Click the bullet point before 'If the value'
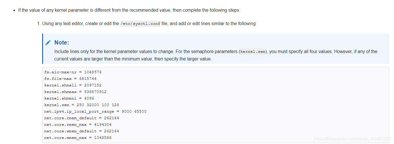Screen dimensions: 394x144 (x=14, y=11)
